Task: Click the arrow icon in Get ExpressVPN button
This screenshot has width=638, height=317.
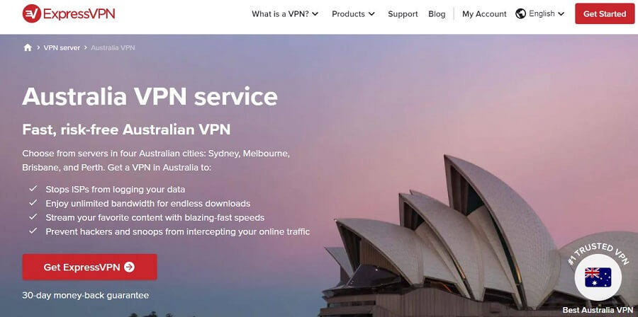Action: click(x=130, y=267)
